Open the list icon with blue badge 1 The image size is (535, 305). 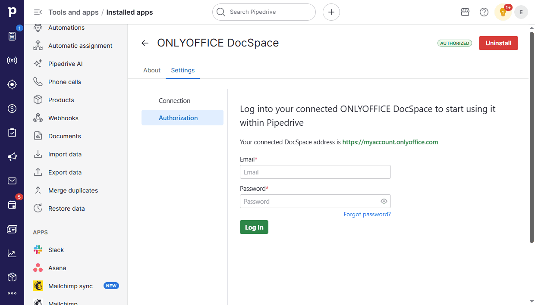[12, 36]
